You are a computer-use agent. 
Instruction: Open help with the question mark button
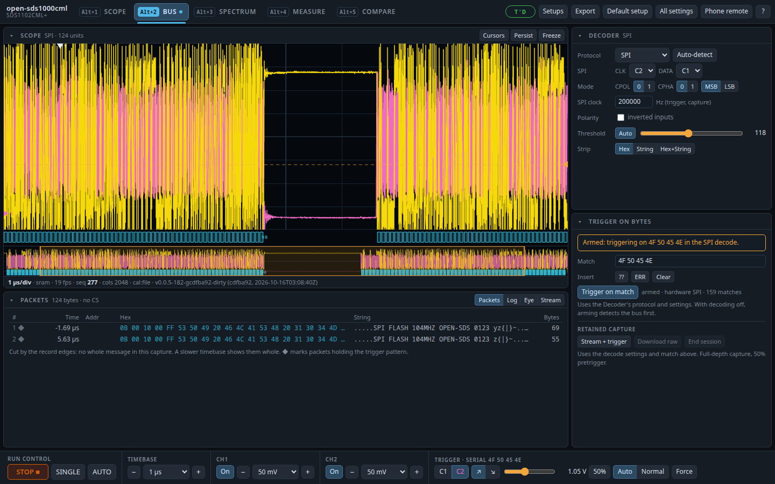763,11
